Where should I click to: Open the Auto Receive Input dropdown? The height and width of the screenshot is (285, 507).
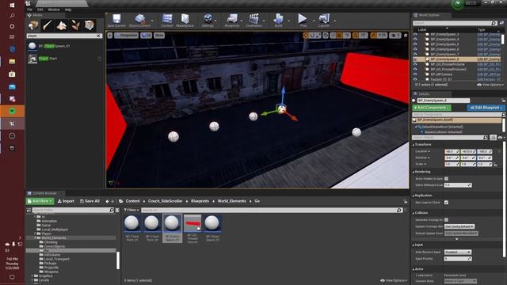click(458, 252)
